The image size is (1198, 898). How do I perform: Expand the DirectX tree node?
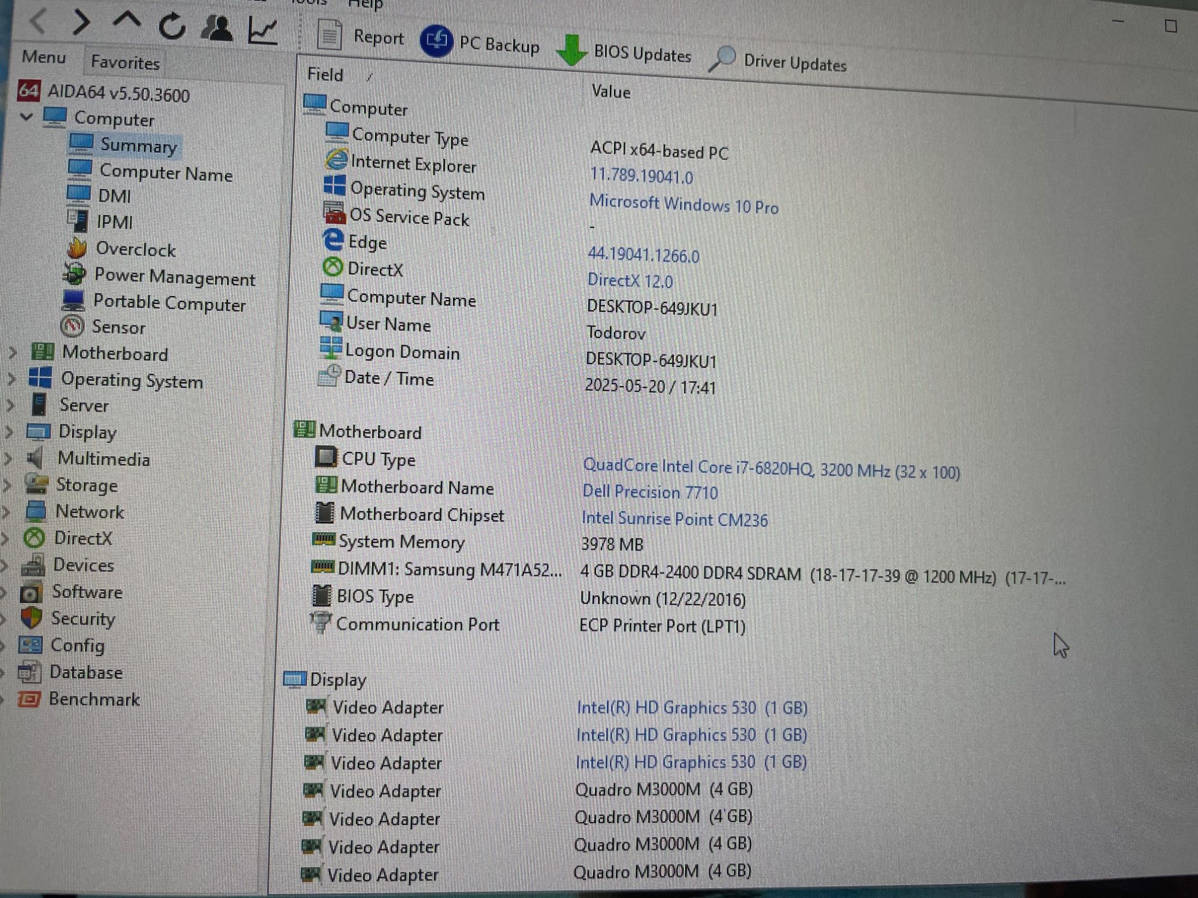coord(5,538)
